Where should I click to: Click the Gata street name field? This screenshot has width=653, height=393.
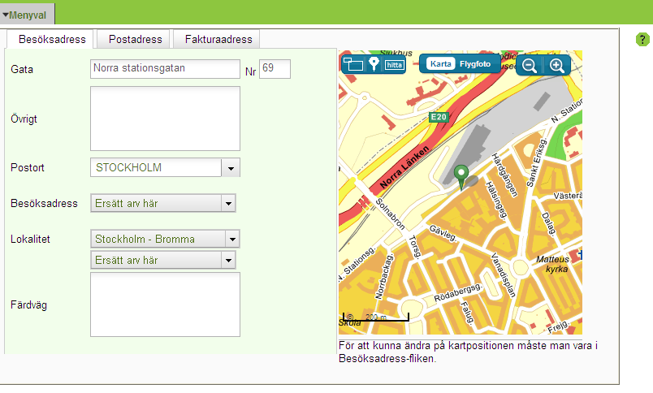coord(165,69)
